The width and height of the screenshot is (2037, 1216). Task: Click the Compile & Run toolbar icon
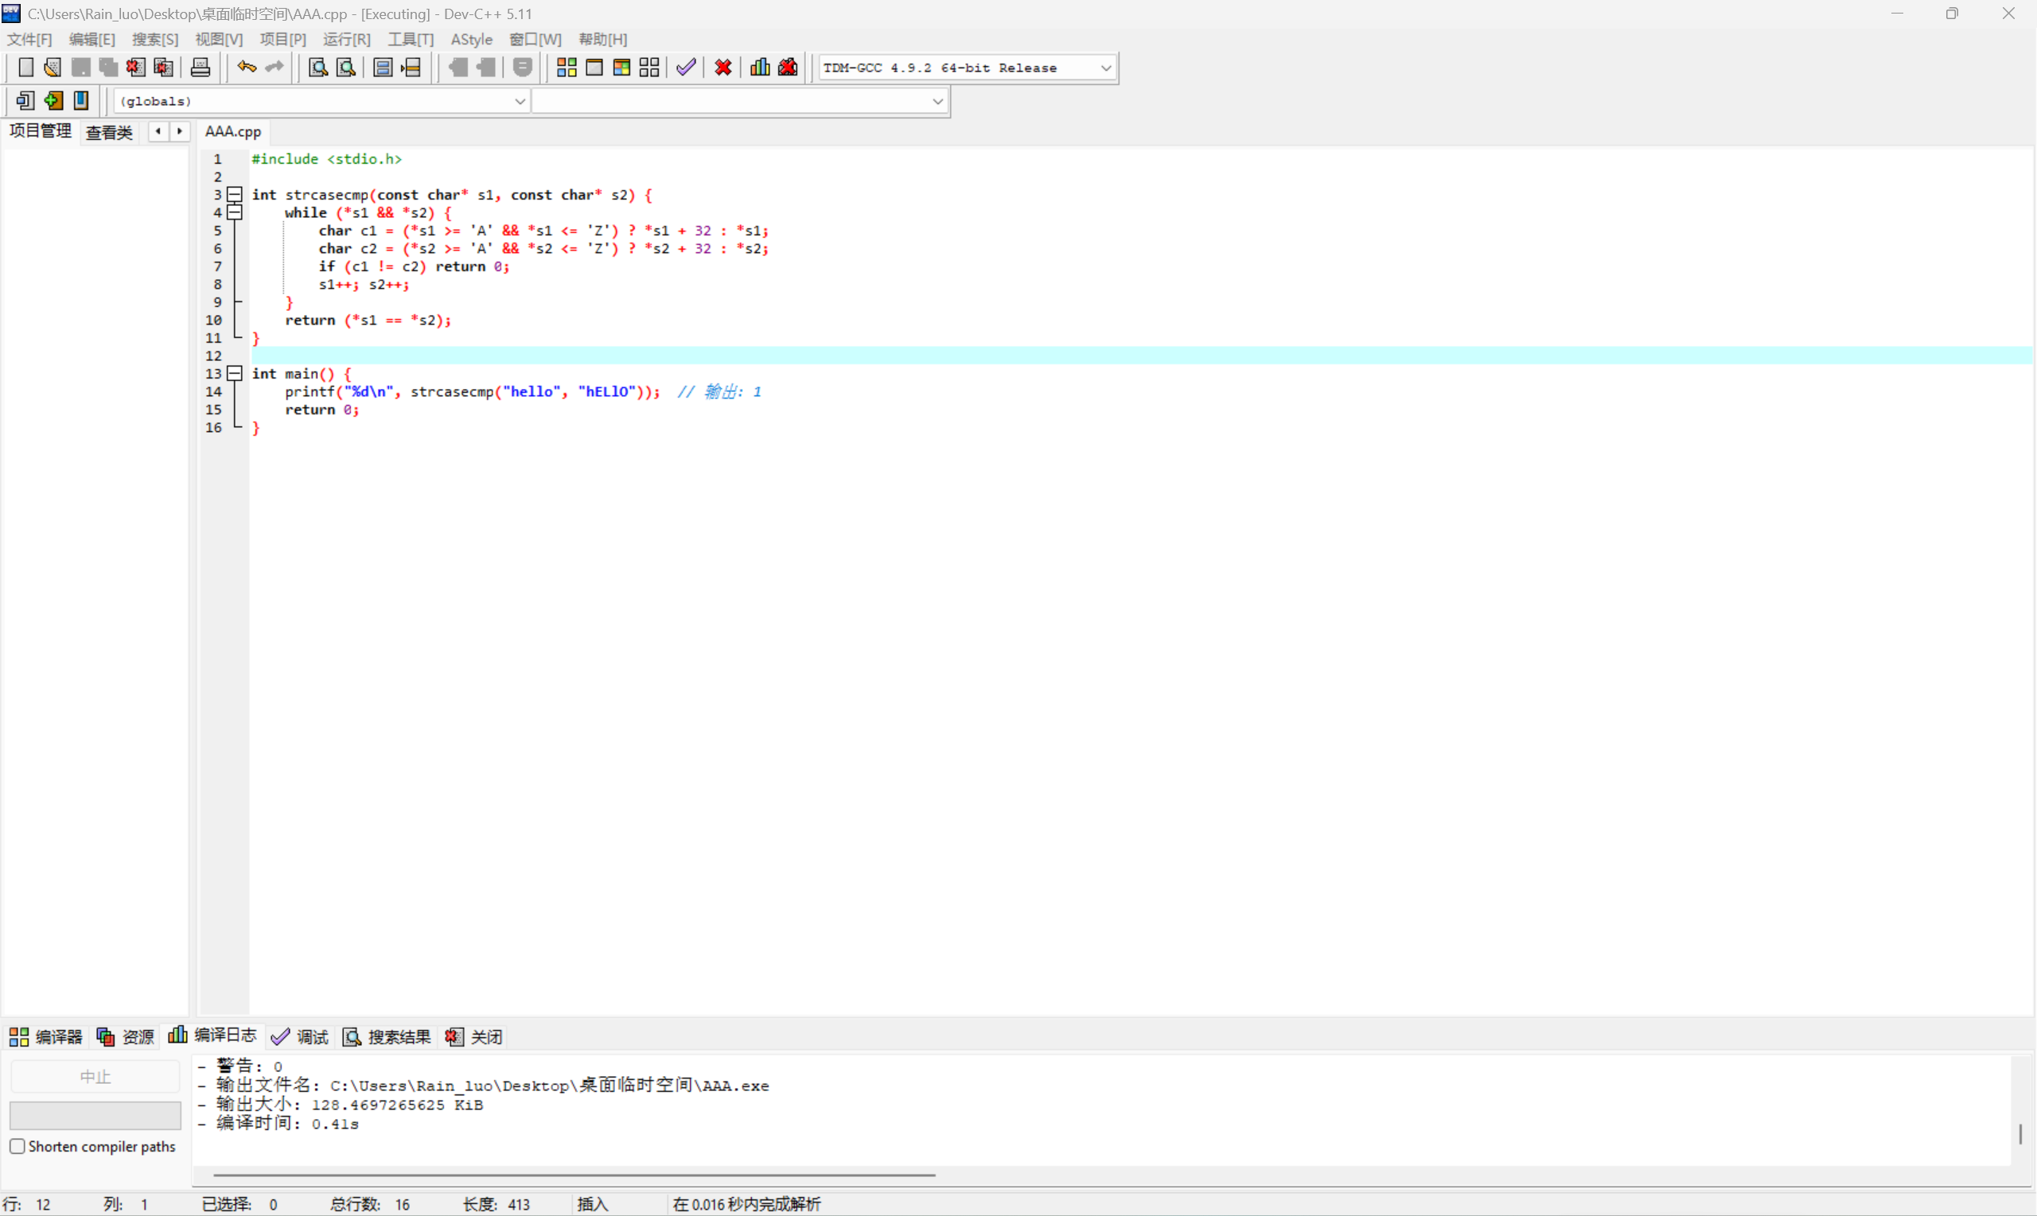pyautogui.click(x=621, y=67)
